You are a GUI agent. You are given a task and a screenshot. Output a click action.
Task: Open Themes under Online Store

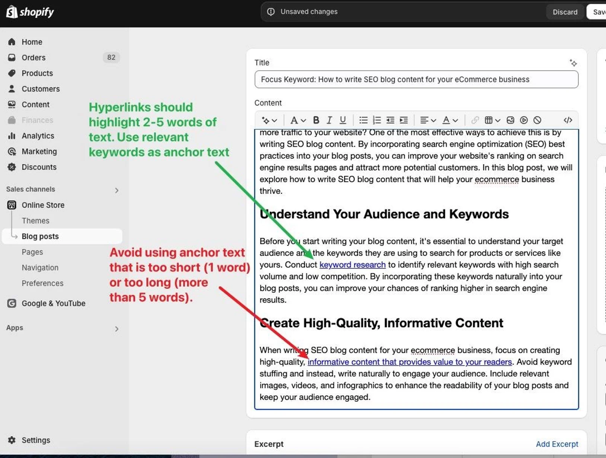(35, 221)
